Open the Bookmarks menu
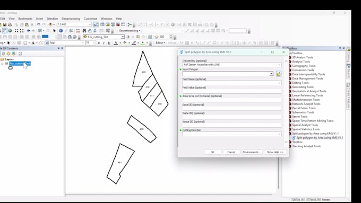The height and width of the screenshot is (203, 361). pos(25,19)
